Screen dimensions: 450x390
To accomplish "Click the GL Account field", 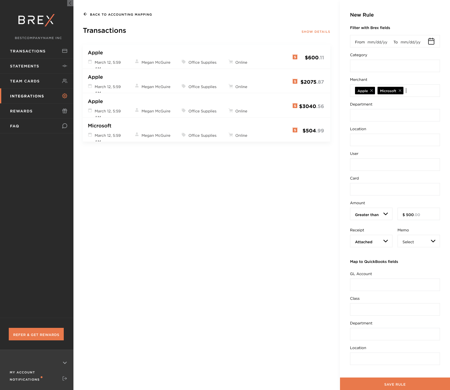I will click(395, 285).
